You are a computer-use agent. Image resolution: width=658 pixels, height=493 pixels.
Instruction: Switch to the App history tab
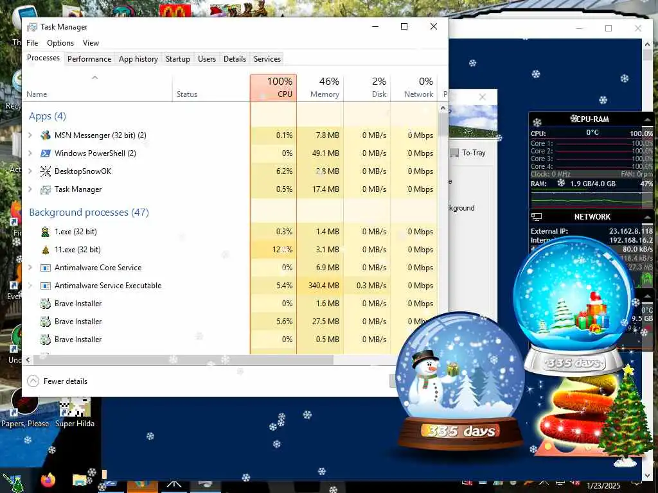coord(138,59)
